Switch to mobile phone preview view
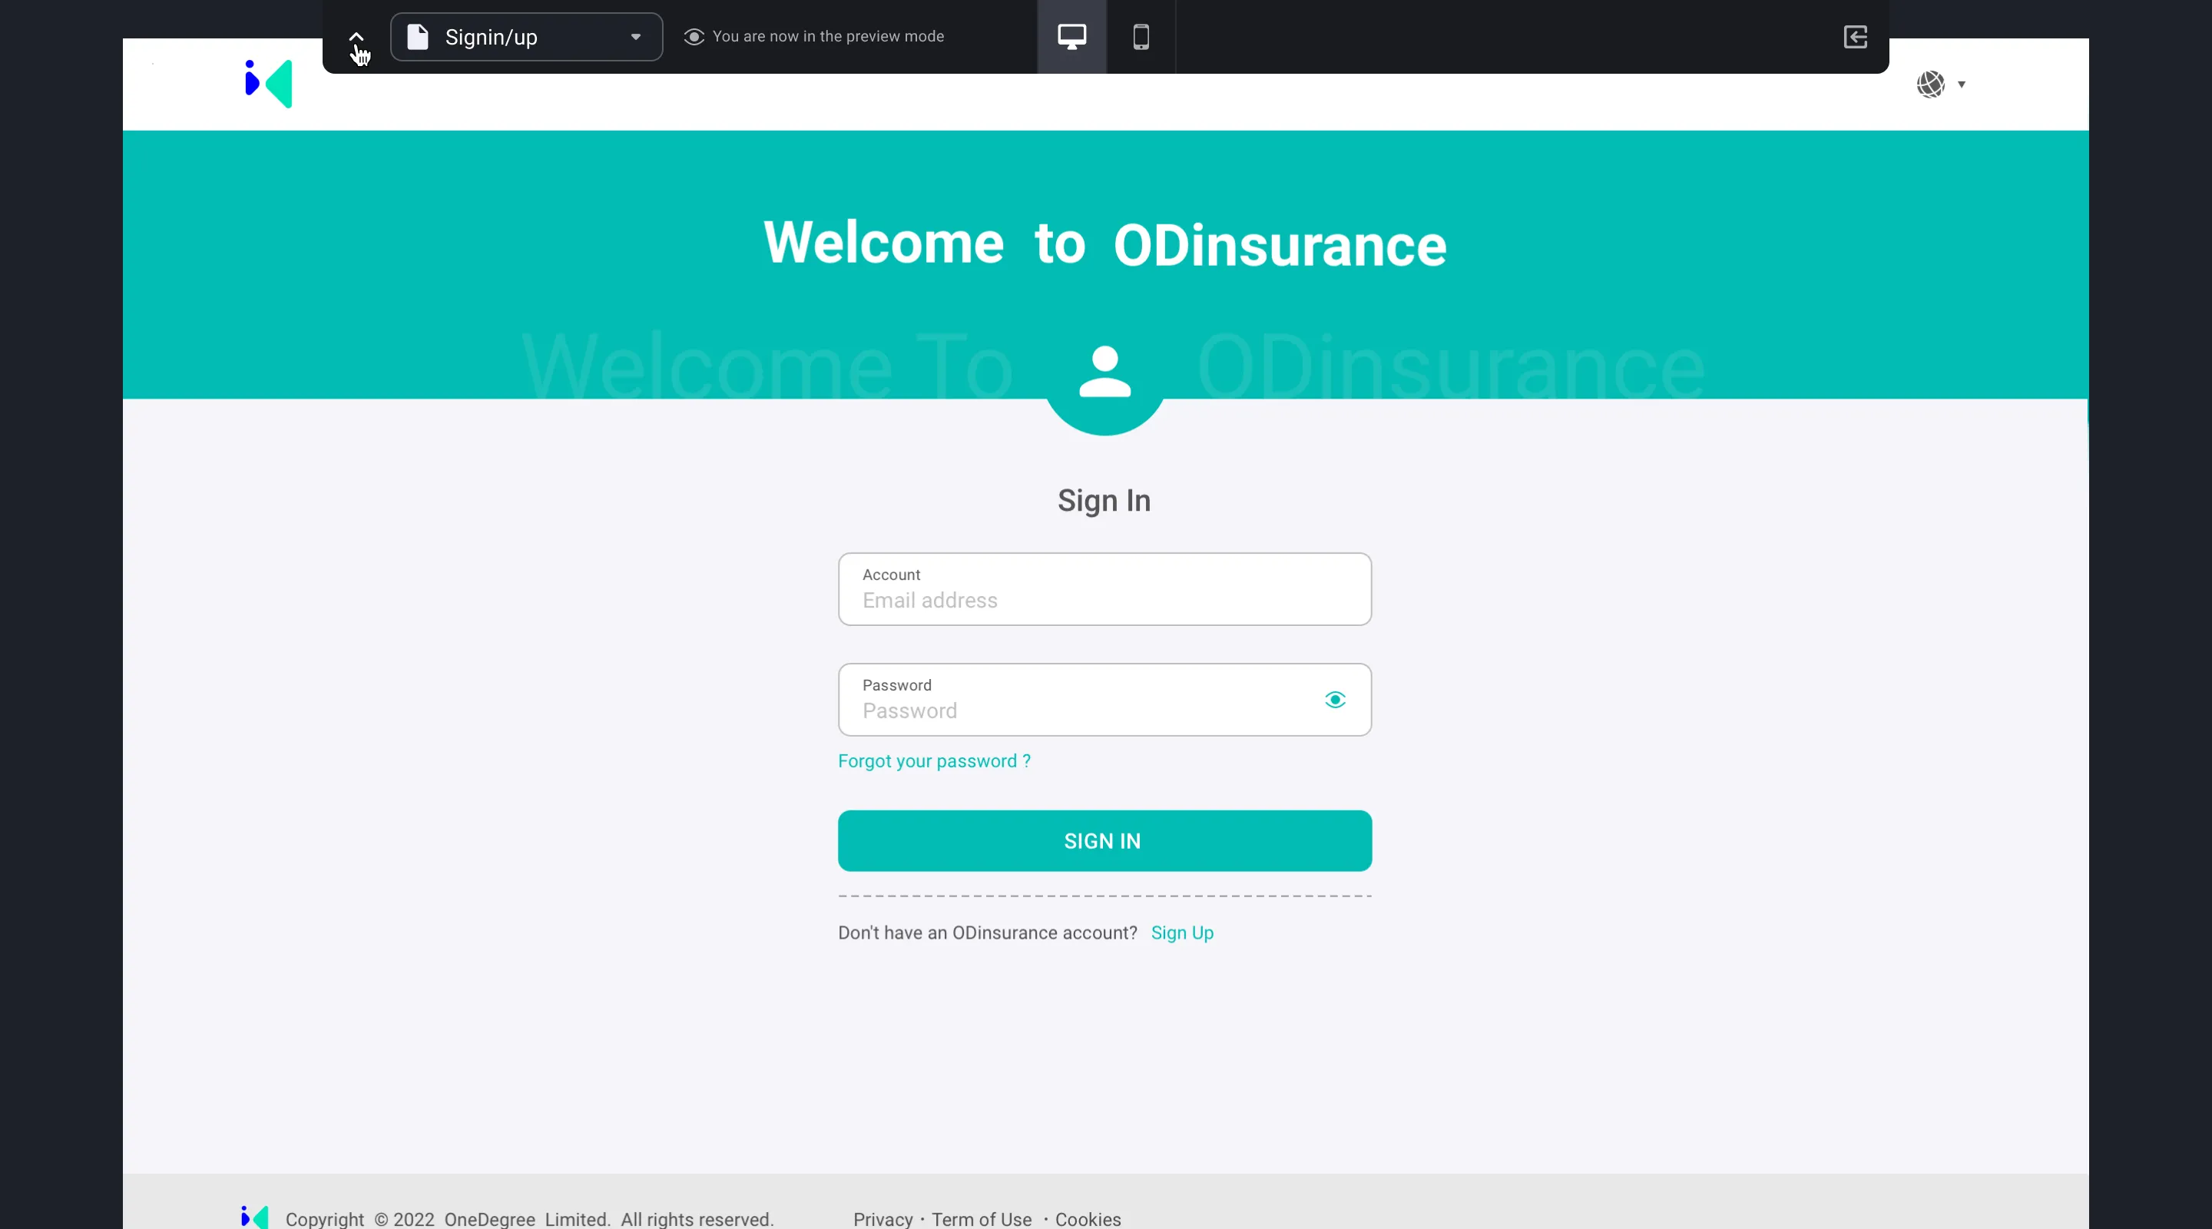This screenshot has height=1229, width=2212. click(x=1141, y=37)
